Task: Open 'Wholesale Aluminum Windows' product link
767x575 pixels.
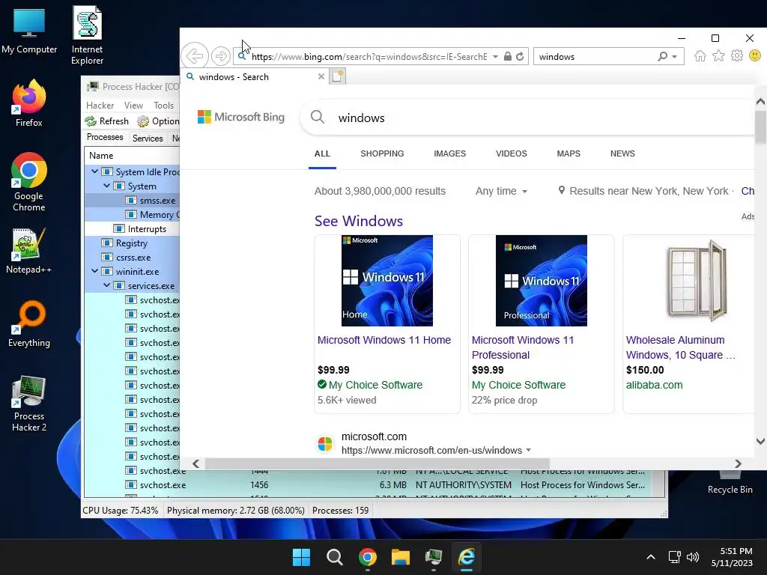Action: coord(680,347)
